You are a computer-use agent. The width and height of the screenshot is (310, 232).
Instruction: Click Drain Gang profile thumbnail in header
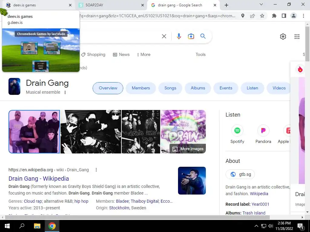pos(14,86)
